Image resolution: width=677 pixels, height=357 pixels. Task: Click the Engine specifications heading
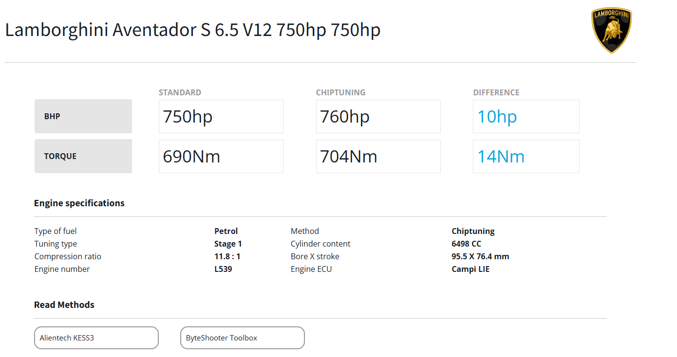click(x=79, y=203)
